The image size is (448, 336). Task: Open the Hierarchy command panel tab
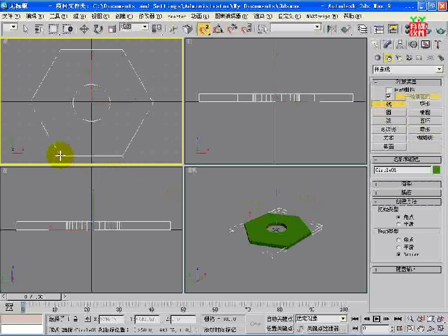click(400, 44)
